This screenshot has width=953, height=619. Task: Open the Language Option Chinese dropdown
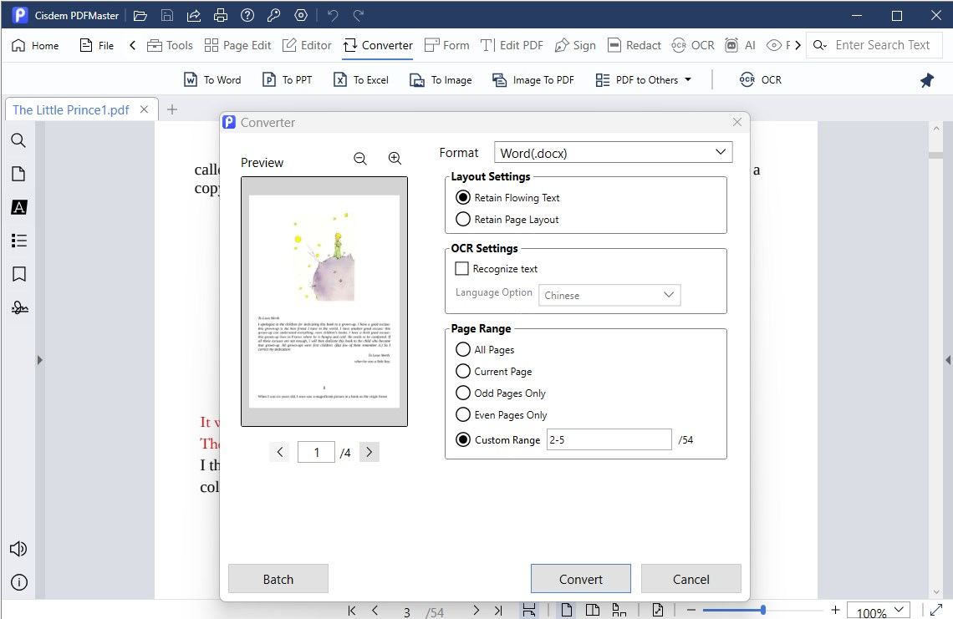pos(609,295)
